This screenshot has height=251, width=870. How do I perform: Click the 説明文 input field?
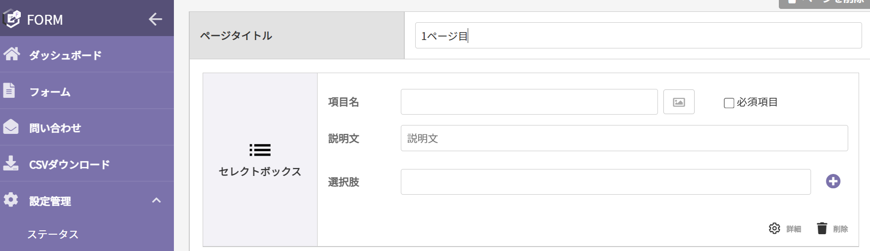click(624, 138)
